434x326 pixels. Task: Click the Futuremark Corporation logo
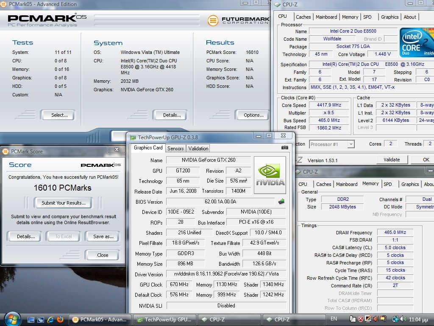pos(238,20)
